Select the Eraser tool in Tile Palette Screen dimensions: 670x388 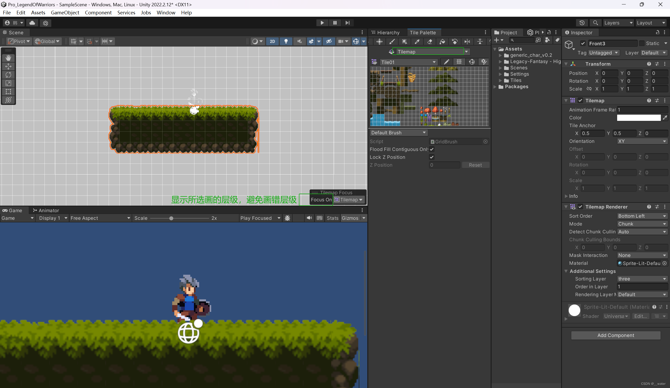430,41
